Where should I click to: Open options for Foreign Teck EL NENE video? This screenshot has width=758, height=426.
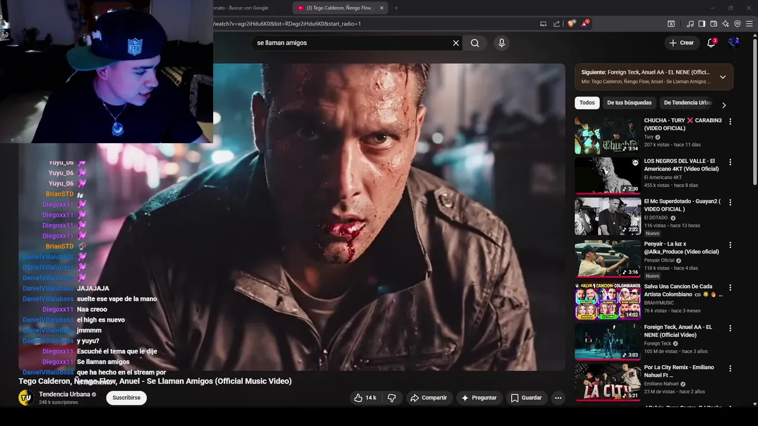730,328
